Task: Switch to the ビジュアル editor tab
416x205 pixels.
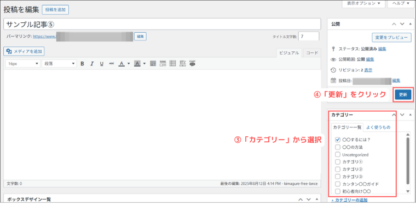Action: [289, 52]
